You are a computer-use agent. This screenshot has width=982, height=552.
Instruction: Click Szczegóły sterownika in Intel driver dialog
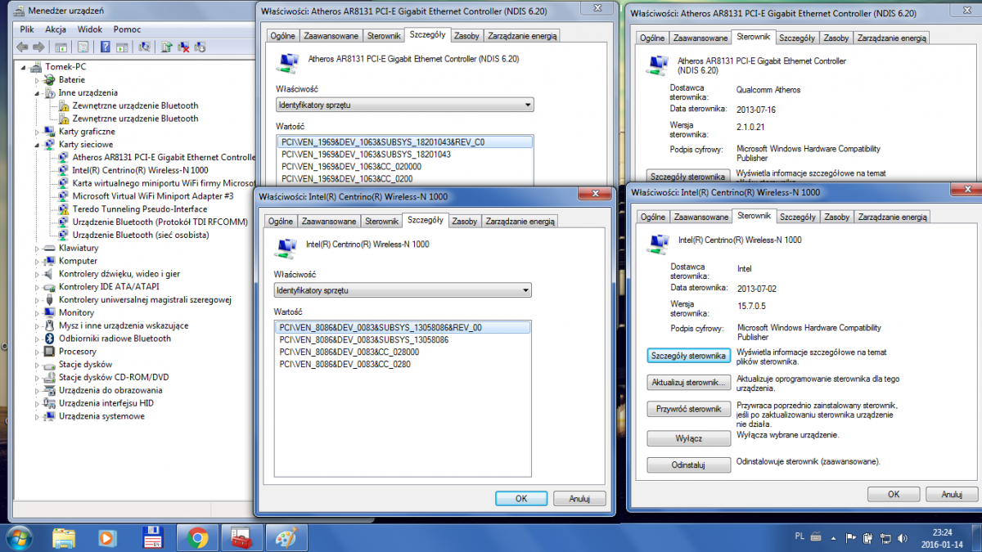point(688,356)
